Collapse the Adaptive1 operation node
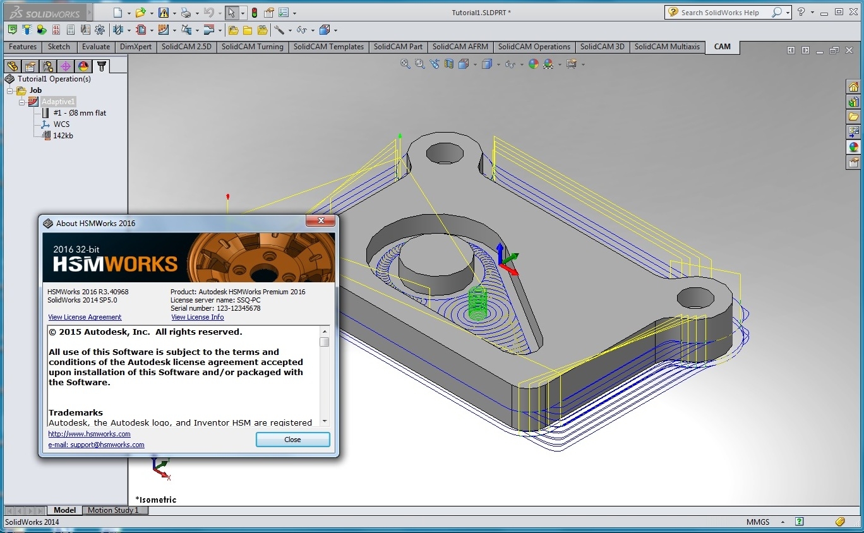 [x=21, y=102]
